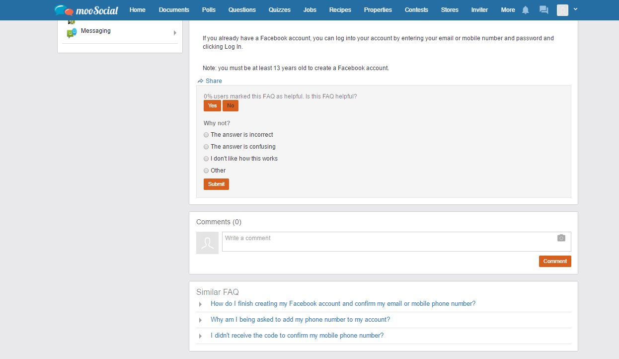619x359 pixels.
Task: Expand the Messaging submenu arrow
Action: pos(175,33)
